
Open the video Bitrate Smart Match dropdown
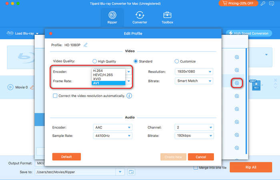coord(194,81)
